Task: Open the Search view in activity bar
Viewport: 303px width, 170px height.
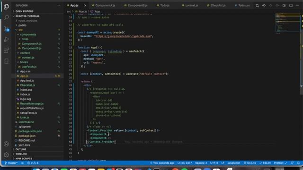Action: [x=6, y=17]
